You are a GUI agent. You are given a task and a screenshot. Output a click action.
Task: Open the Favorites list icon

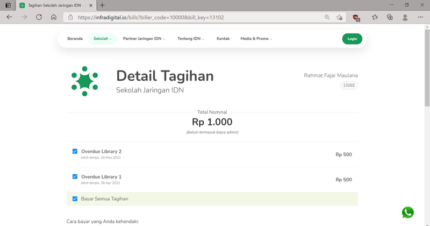[x=375, y=17]
